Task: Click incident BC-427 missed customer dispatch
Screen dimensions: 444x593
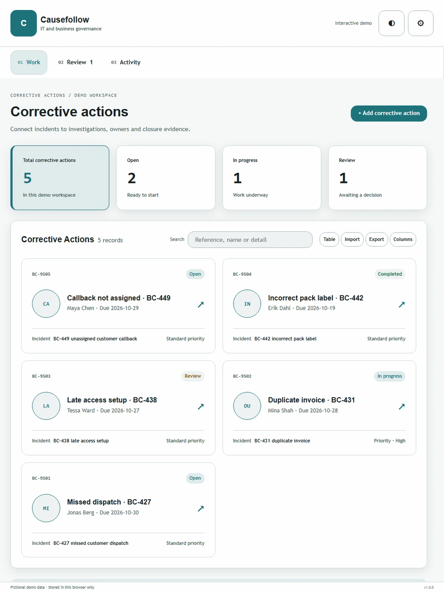Action: [91, 543]
